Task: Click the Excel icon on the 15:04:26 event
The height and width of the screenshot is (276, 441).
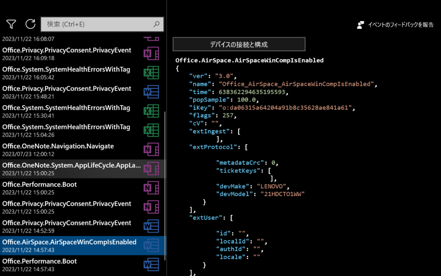Action: click(x=151, y=130)
